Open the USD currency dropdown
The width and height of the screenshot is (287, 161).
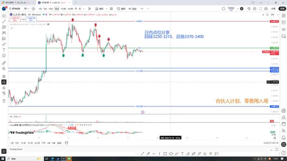pos(275,15)
